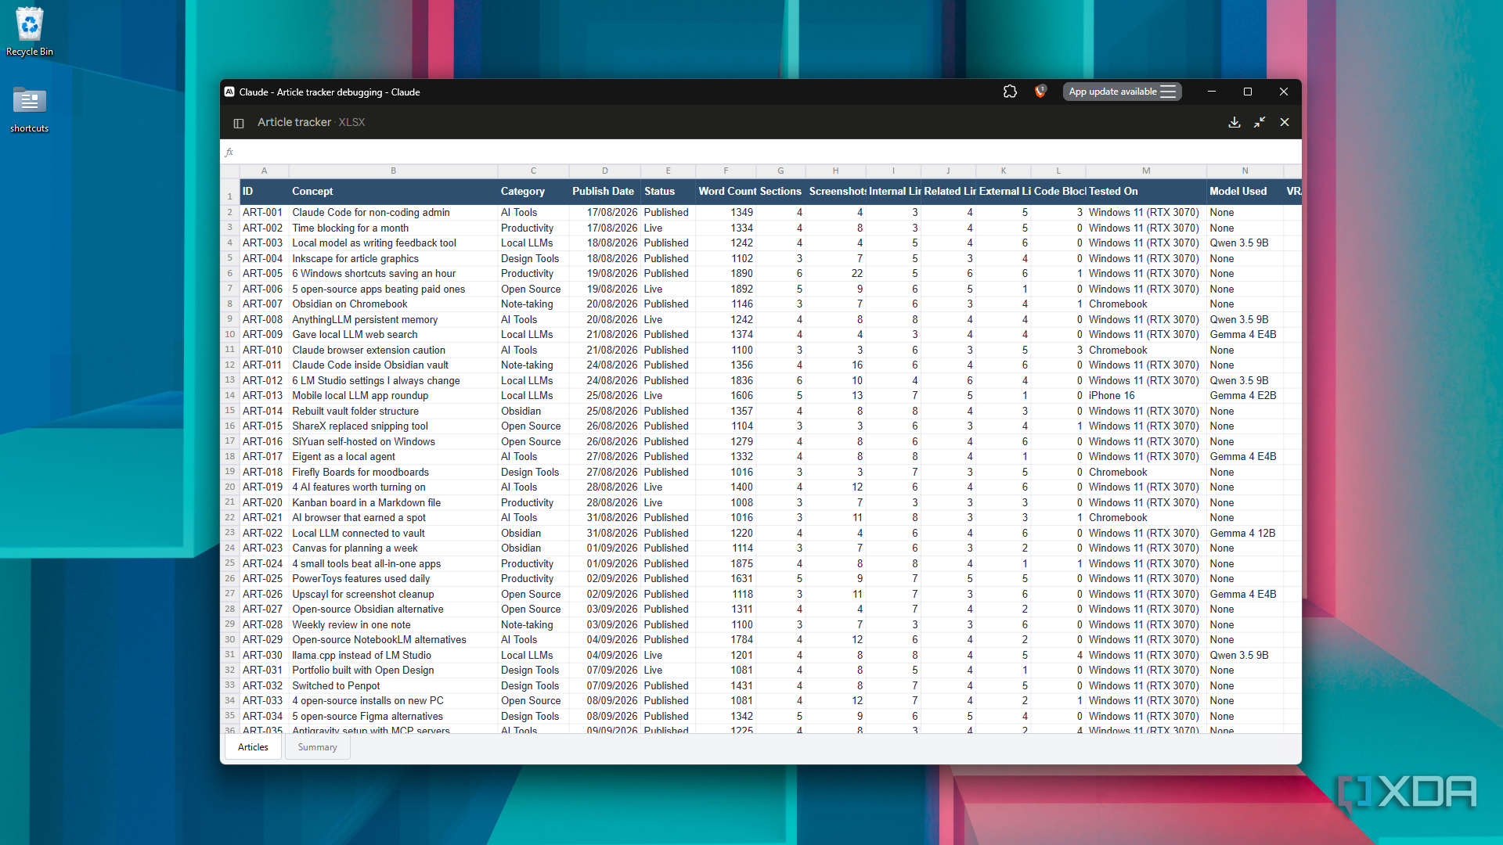Select word count 1784 cell
1503x845 pixels.
[726, 639]
